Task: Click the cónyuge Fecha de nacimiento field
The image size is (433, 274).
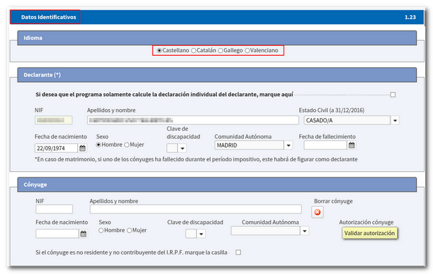Action: [57, 234]
